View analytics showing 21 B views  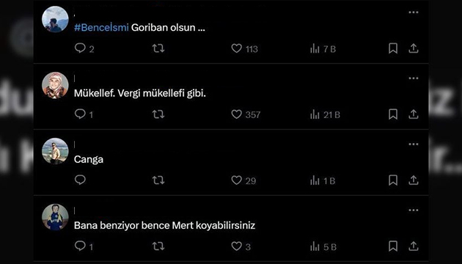point(325,114)
